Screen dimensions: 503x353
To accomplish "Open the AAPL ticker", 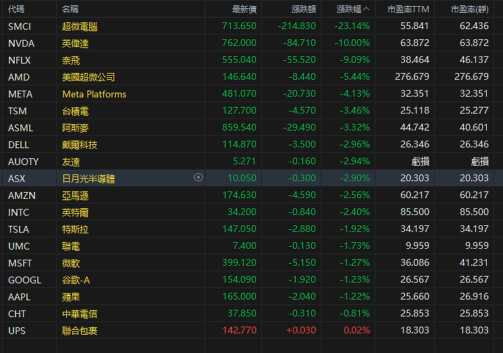I will 20,297.
